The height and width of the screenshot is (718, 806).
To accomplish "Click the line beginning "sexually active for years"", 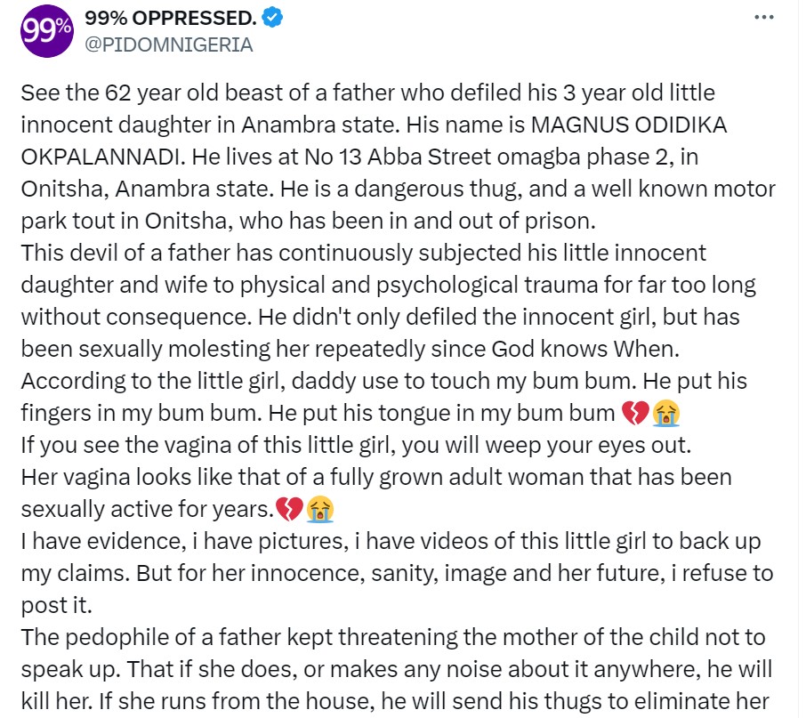I will (x=147, y=509).
